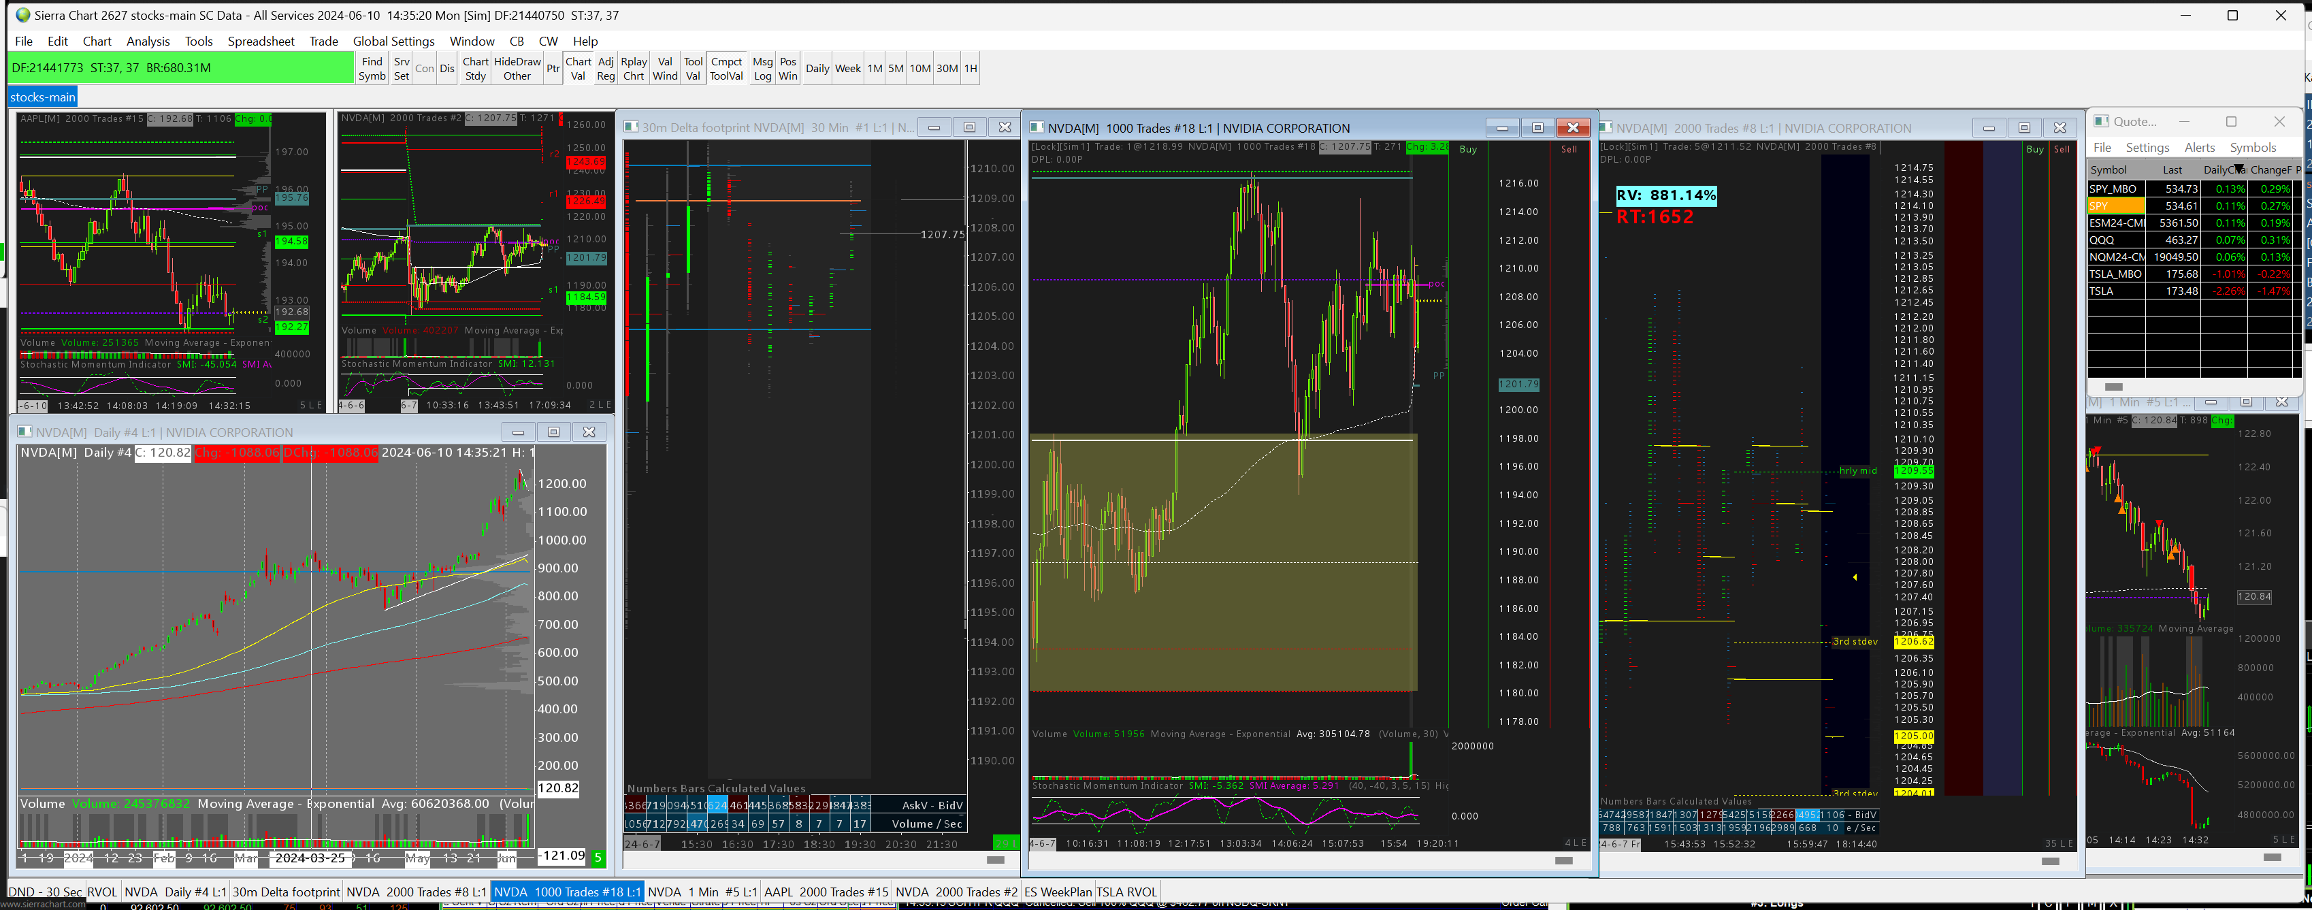Open the Edit menu

[57, 42]
